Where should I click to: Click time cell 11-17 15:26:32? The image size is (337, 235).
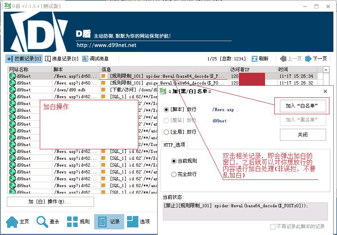pos(296,83)
